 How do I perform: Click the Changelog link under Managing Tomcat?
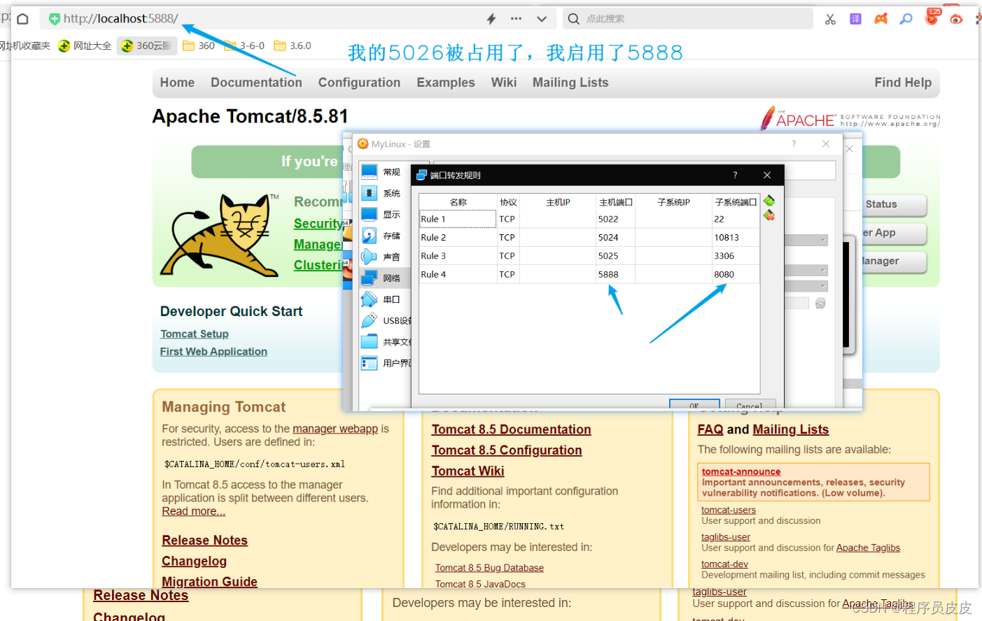click(194, 561)
